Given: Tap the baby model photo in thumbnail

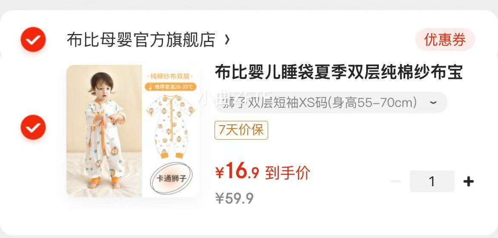Looking at the screenshot, I should (x=104, y=131).
